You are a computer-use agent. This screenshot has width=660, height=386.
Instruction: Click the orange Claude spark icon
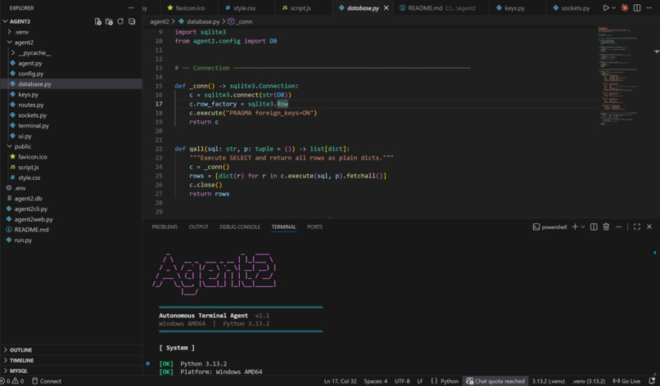(625, 8)
